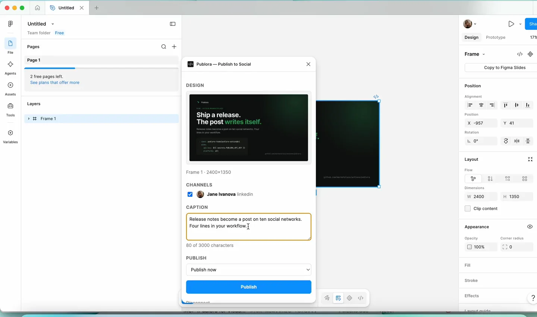Open the zoom level percentage dropdown
537x317 pixels.
533,37
